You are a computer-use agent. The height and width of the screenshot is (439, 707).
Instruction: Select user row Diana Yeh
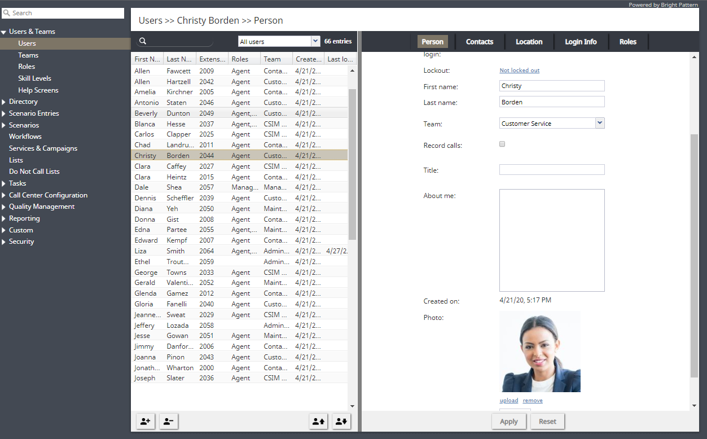click(240, 209)
